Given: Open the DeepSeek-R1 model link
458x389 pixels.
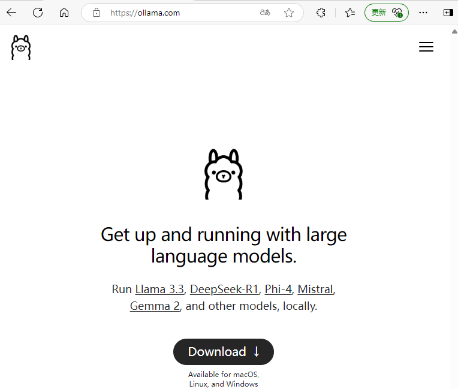Looking at the screenshot, I should [224, 290].
